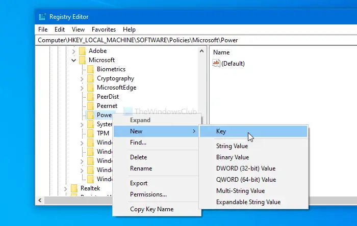Click the PeerDist folder icon

tap(90, 97)
